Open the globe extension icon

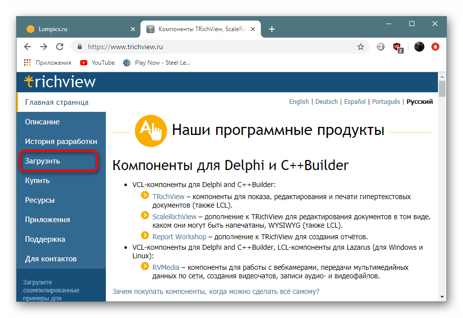click(x=381, y=47)
